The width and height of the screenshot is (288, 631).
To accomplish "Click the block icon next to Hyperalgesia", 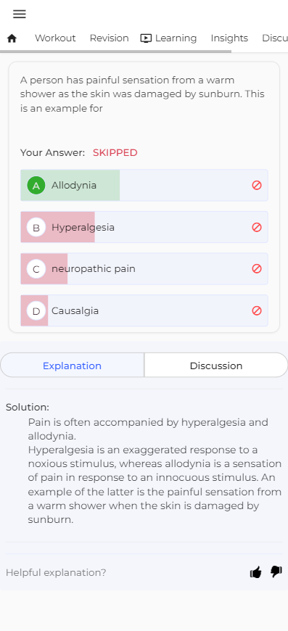I will point(257,227).
